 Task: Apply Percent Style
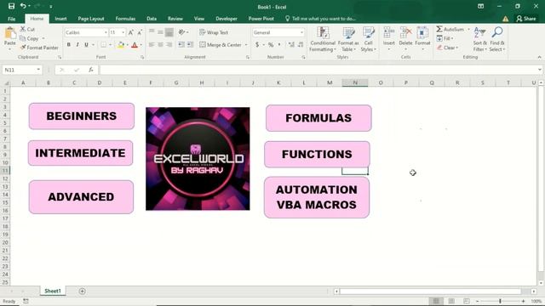[271, 45]
